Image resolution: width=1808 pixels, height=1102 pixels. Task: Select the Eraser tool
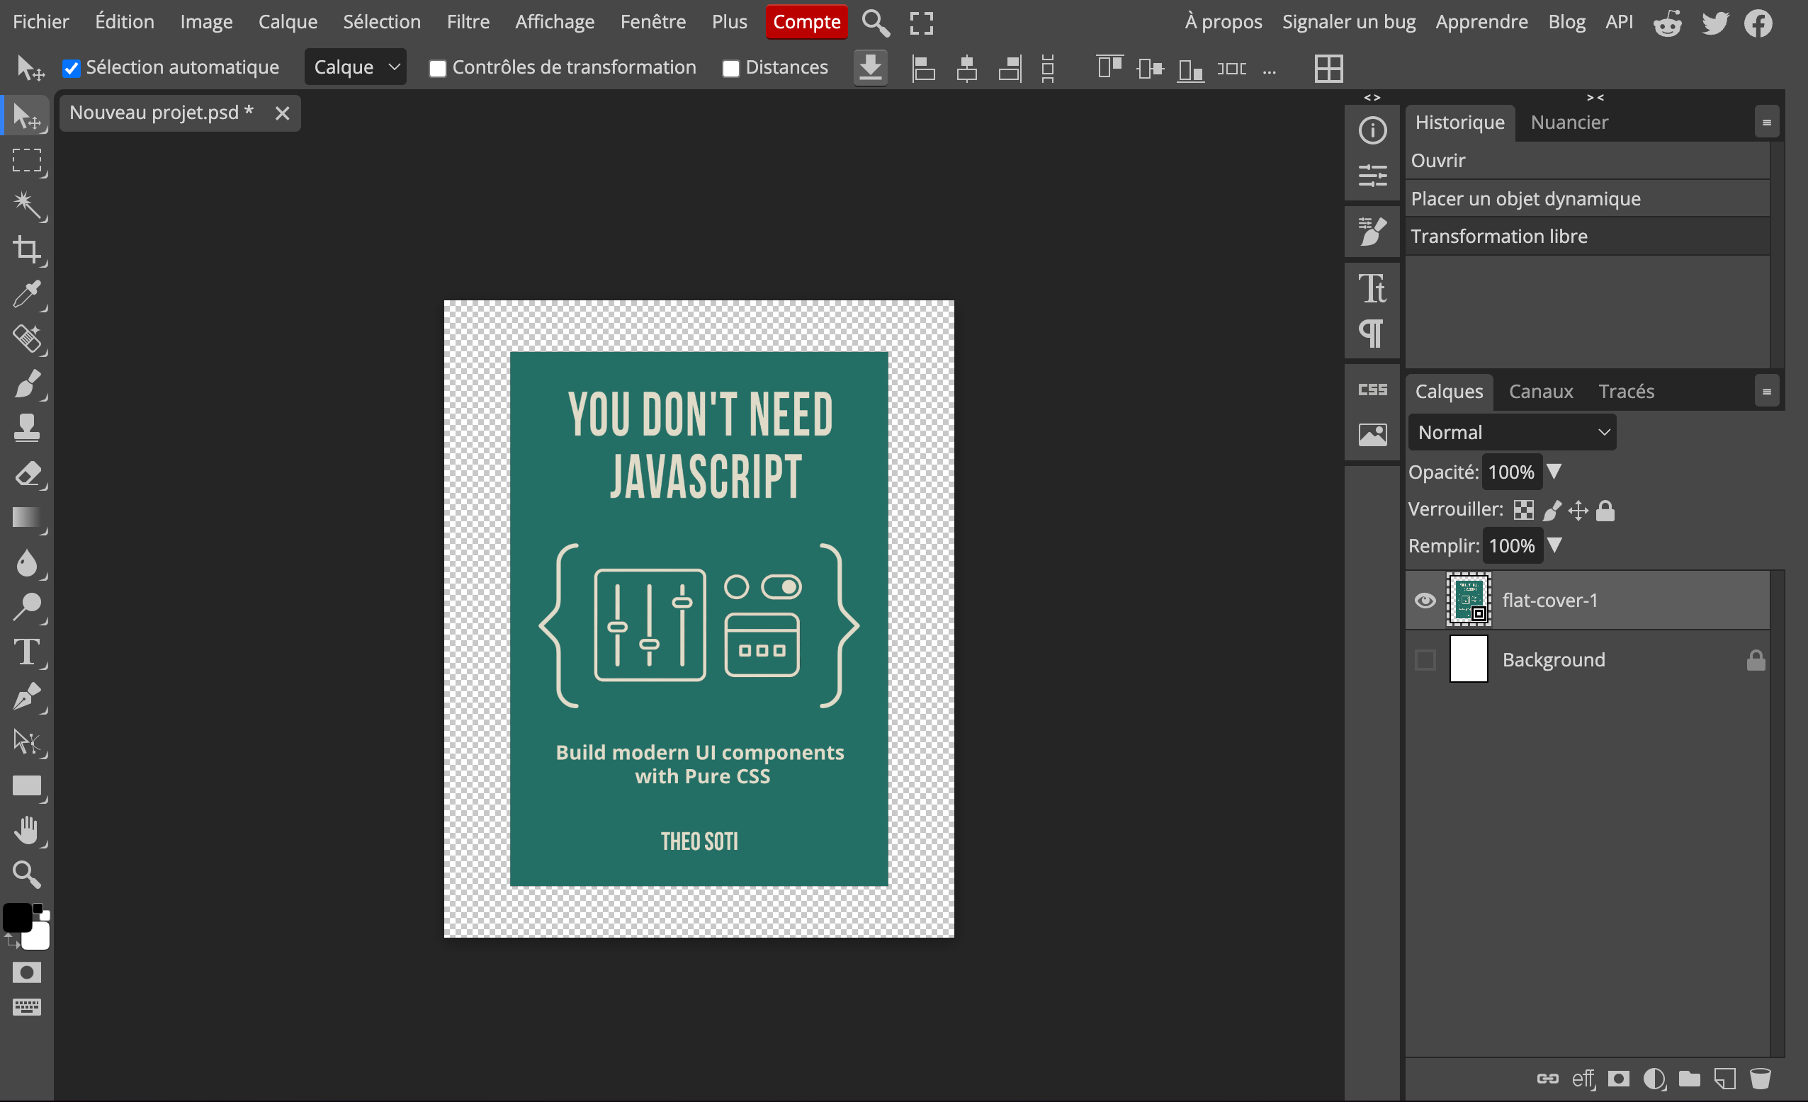click(27, 474)
